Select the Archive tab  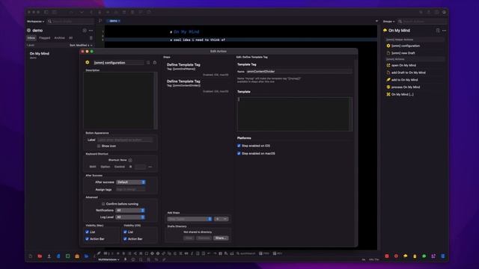[60, 38]
